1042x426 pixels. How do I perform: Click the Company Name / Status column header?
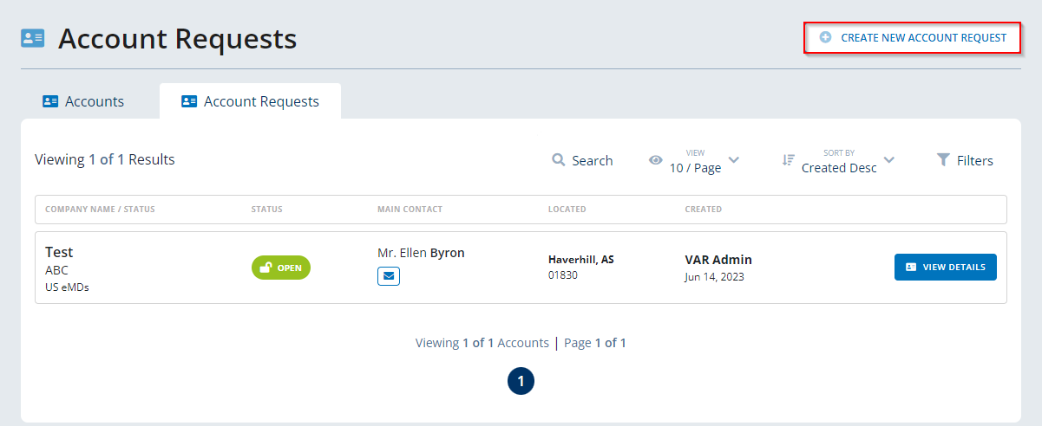point(100,210)
